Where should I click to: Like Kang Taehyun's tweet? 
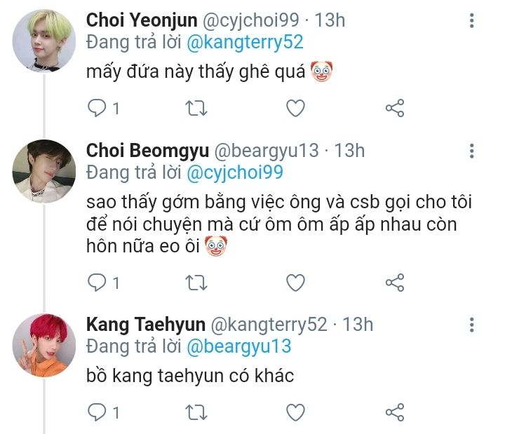tap(296, 412)
